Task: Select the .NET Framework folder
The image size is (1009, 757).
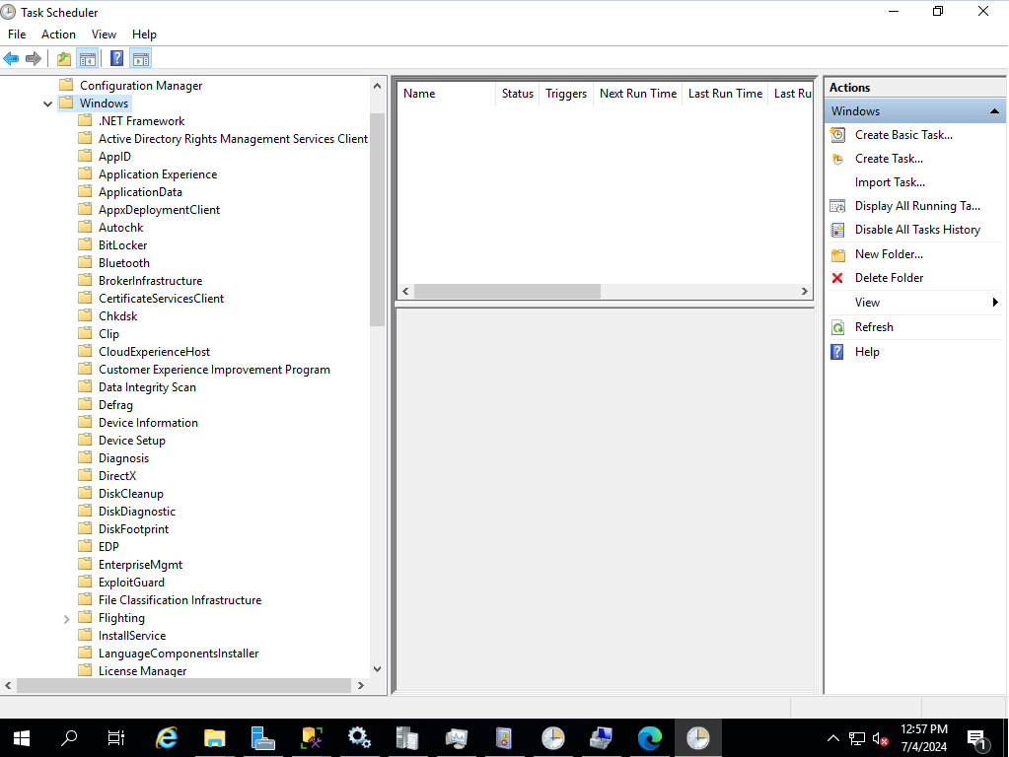Action: click(x=142, y=121)
